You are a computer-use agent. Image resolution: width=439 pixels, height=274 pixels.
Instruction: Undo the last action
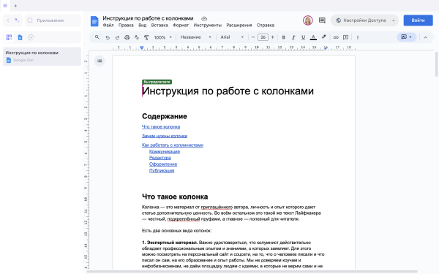108,37
